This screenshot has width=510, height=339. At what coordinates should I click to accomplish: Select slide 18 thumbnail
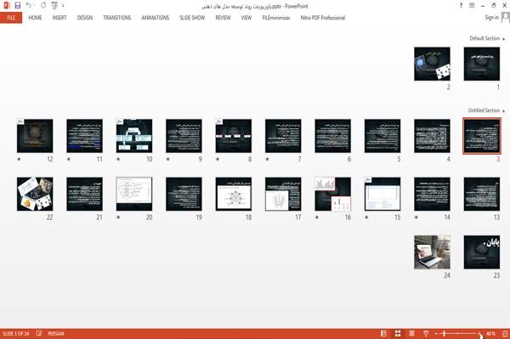click(x=234, y=194)
